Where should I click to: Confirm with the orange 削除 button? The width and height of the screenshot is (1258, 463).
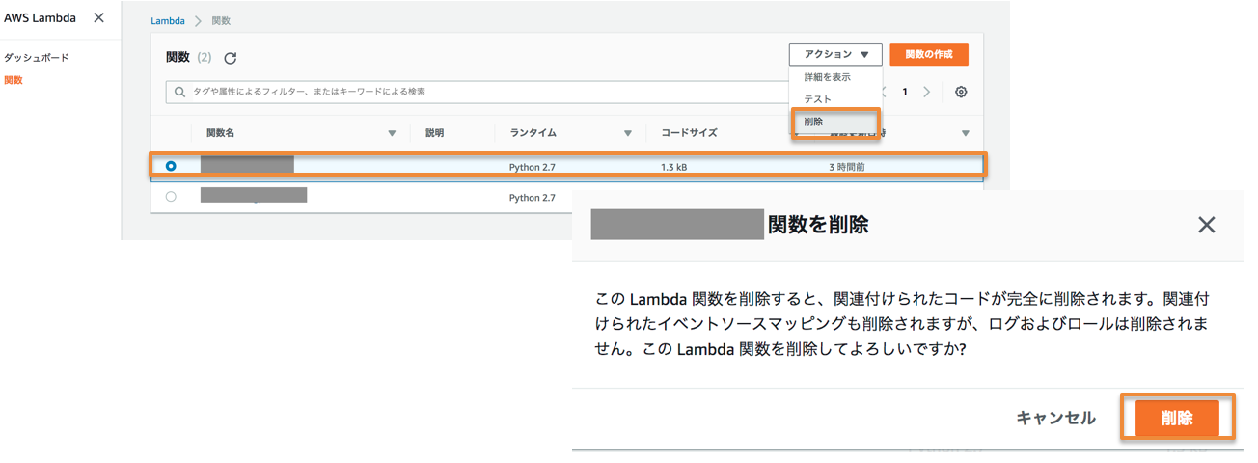click(x=1177, y=418)
